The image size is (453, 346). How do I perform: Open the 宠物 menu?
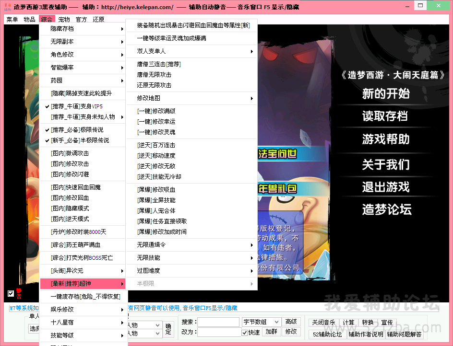[64, 19]
